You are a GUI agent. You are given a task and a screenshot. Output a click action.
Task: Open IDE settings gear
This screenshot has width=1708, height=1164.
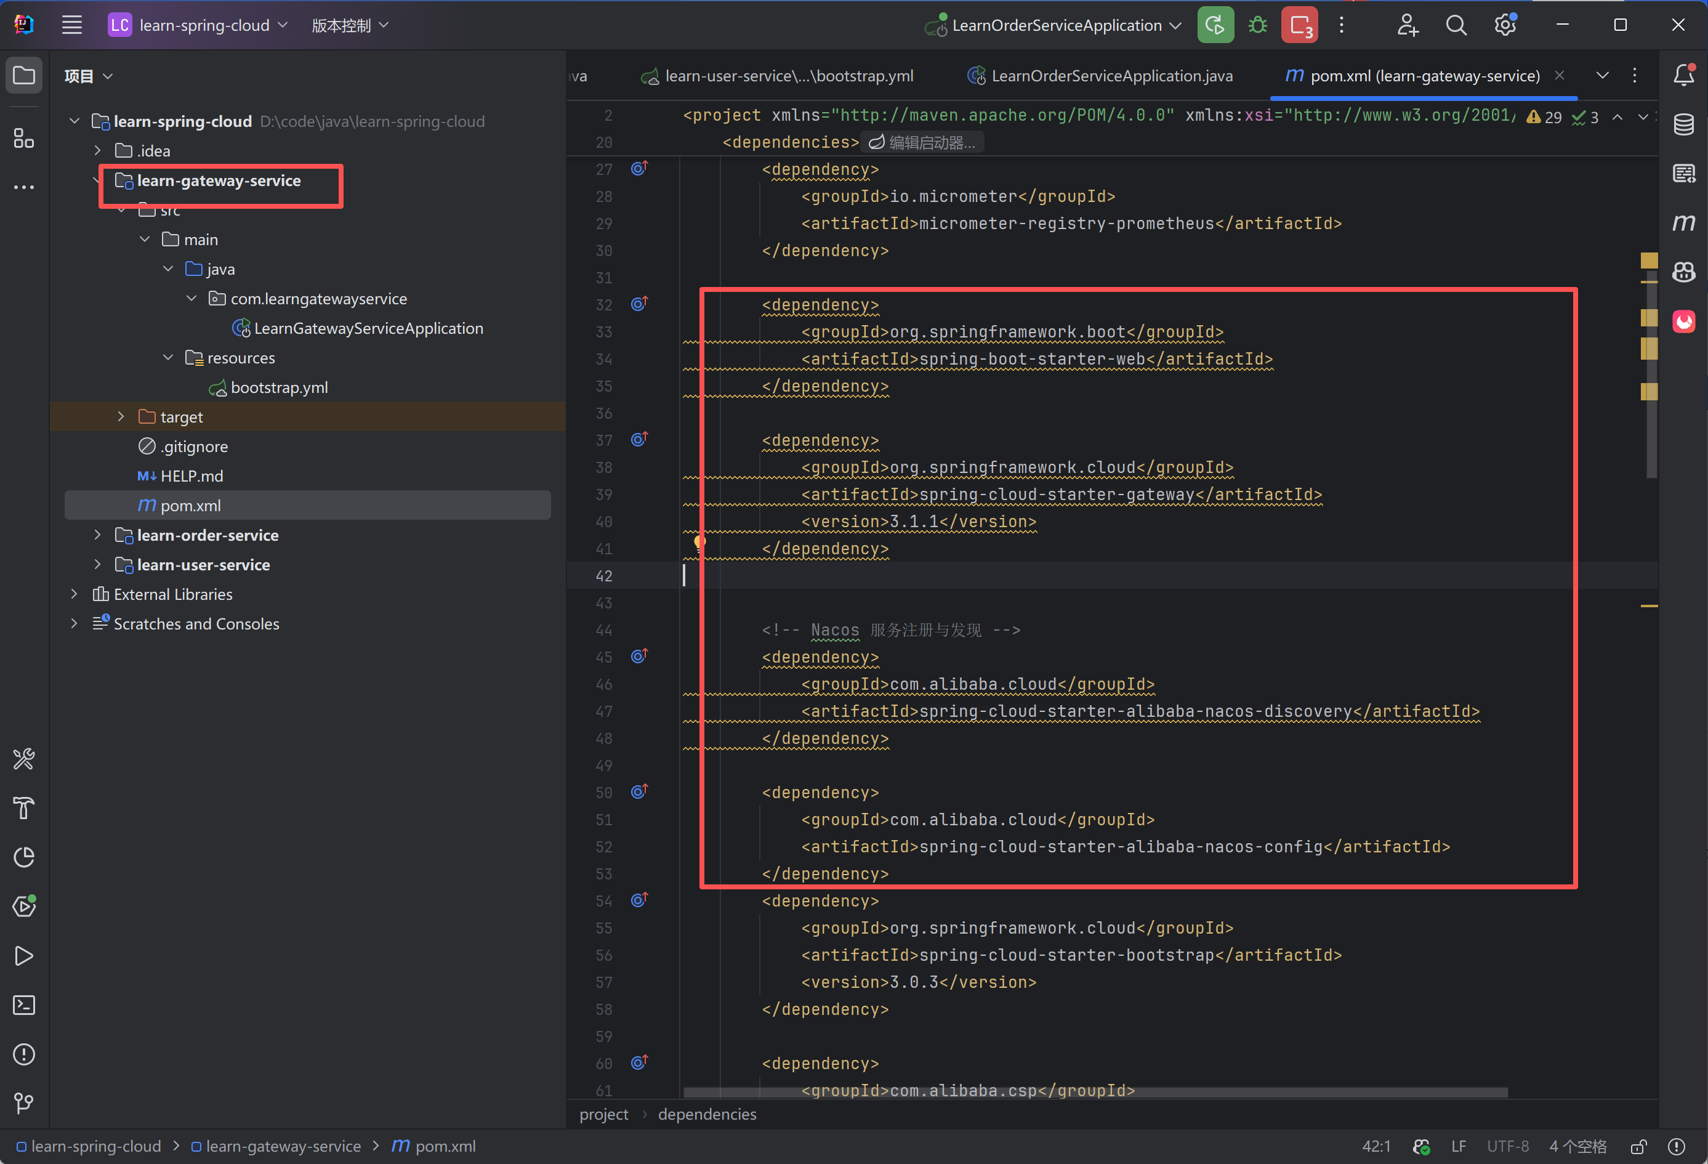click(1505, 25)
